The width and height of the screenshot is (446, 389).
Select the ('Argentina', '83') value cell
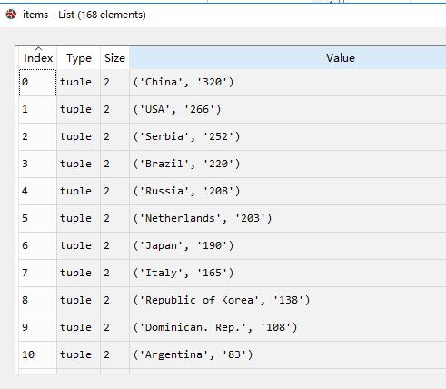tap(288, 354)
